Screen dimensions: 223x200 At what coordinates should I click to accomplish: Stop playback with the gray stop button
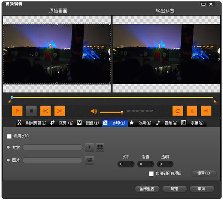click(31, 111)
